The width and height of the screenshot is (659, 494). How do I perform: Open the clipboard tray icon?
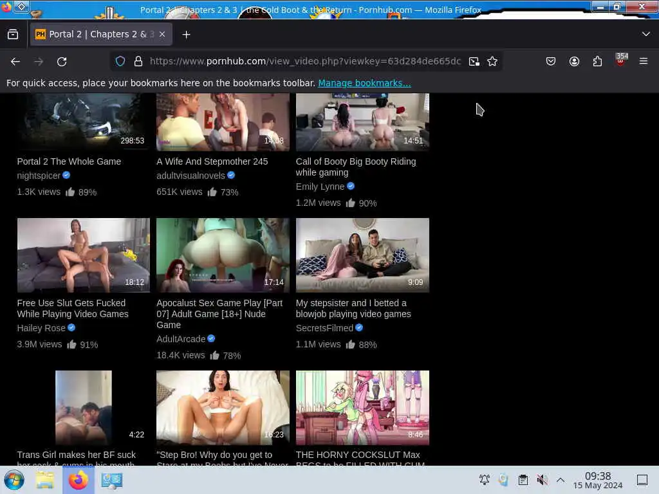coord(523,480)
